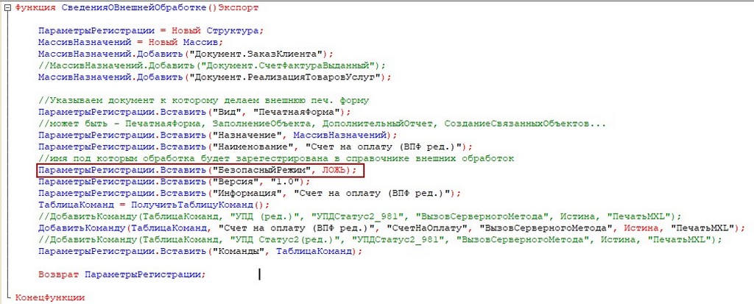Click the comment starting 'может быть - ПечатнаяФорма'
This screenshot has height=304, width=754.
coord(323,124)
